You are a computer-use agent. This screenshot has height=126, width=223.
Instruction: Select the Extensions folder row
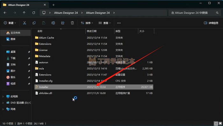pyautogui.click(x=94, y=44)
